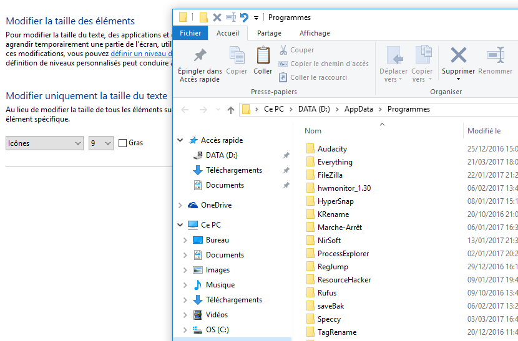Click the Copier ribbon icon
518x341 pixels.
pos(237,55)
